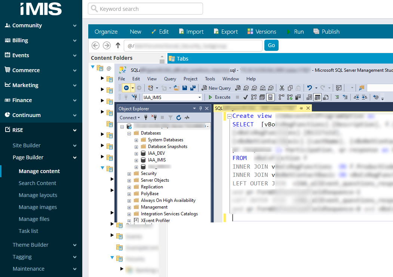Viewport: 393px width, 277px height.
Task: Close the Object Explorer panel
Action: (207, 108)
